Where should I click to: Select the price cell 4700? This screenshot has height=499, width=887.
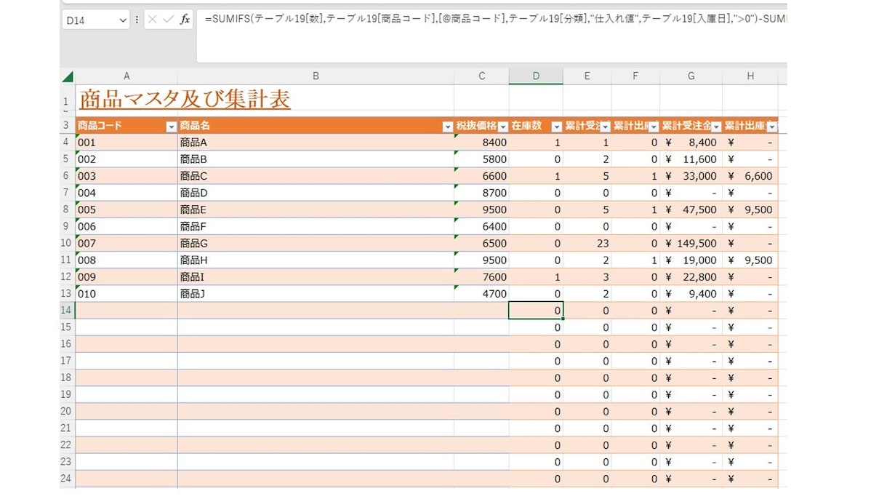(x=481, y=294)
